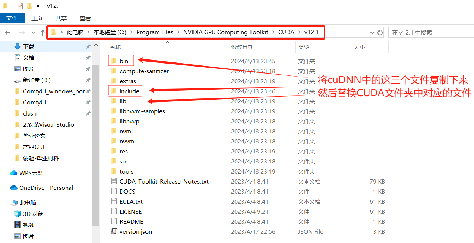Click the LICENSE file icon
The image size is (474, 243).
[114, 211]
